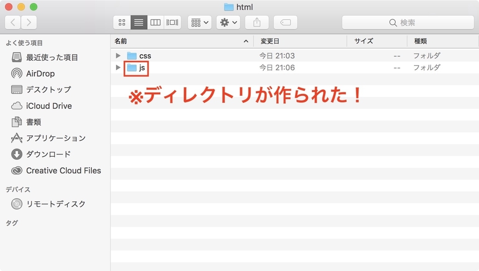This screenshot has width=479, height=271.
Task: Click the リモートディスク disc icon
Action: click(16, 204)
